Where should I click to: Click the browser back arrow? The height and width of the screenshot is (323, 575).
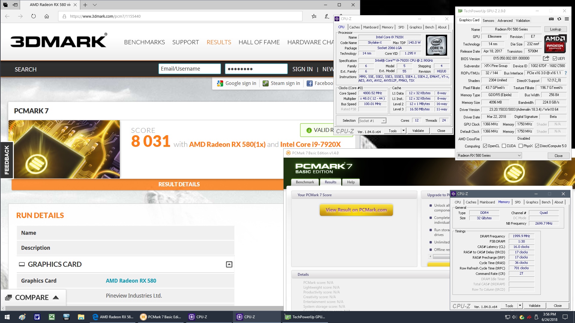[7, 16]
